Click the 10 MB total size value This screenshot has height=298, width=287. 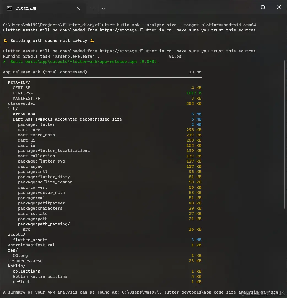[x=195, y=72]
